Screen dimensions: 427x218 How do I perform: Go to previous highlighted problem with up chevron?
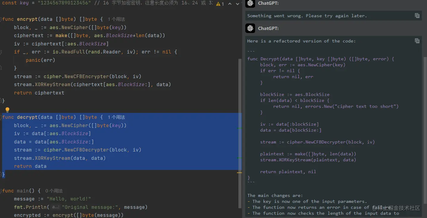(x=230, y=4)
